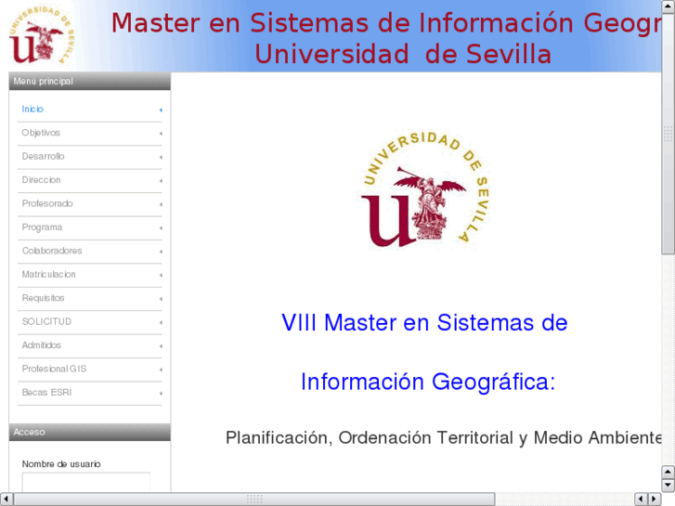675x506 pixels.
Task: Click the "Información Geográfica:" heading
Action: coord(428,382)
